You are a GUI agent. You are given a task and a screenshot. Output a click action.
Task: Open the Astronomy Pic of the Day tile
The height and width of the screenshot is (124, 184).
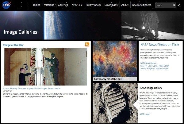pyautogui.click(x=115, y=61)
